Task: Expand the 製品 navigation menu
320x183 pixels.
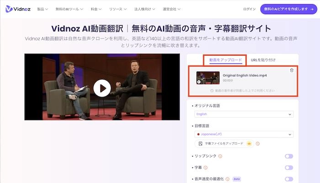Action: coord(42,9)
